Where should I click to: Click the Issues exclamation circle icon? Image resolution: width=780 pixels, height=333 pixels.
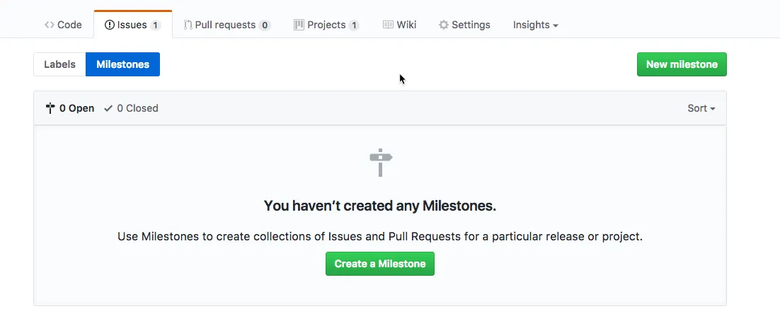[x=110, y=25]
